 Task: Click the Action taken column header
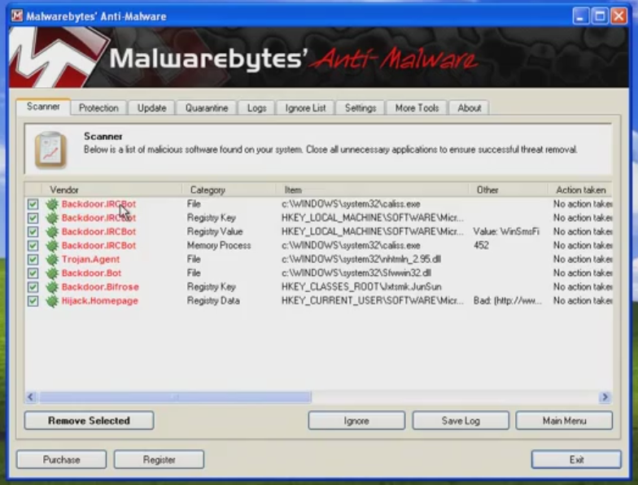click(580, 190)
